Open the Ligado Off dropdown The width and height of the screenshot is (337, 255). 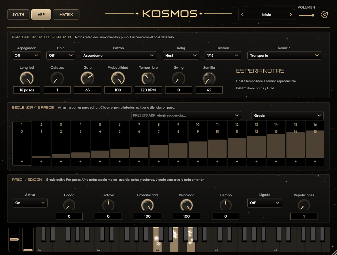(264, 203)
